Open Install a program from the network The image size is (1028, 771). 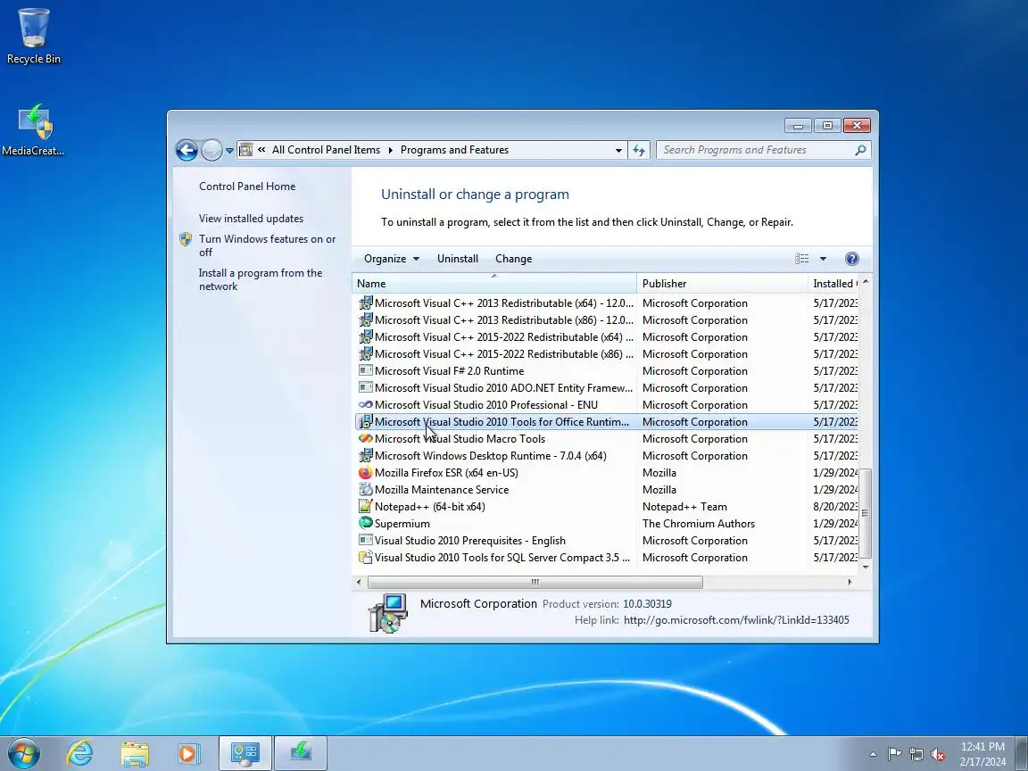click(x=261, y=279)
